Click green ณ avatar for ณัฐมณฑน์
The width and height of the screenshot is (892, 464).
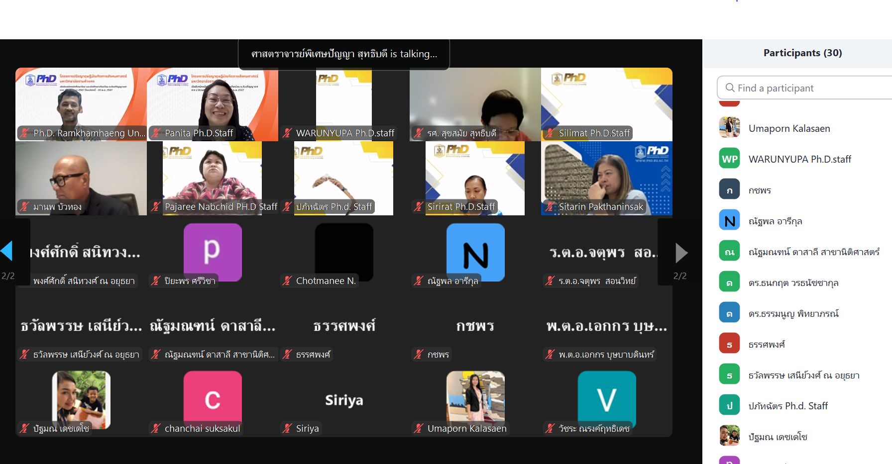(729, 251)
